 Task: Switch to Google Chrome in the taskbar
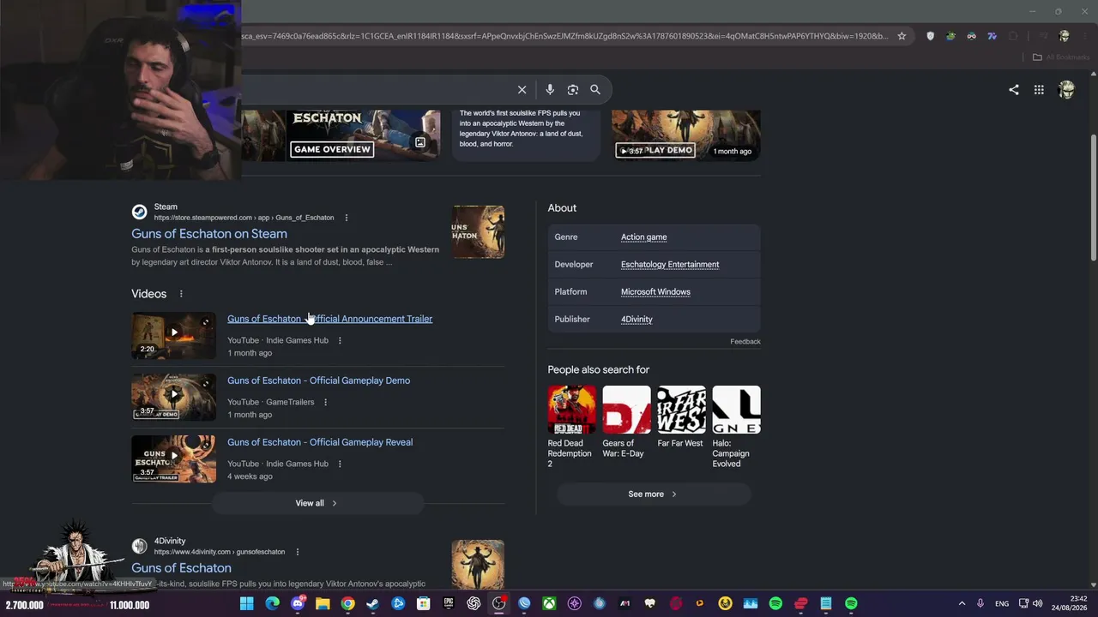coord(347,604)
